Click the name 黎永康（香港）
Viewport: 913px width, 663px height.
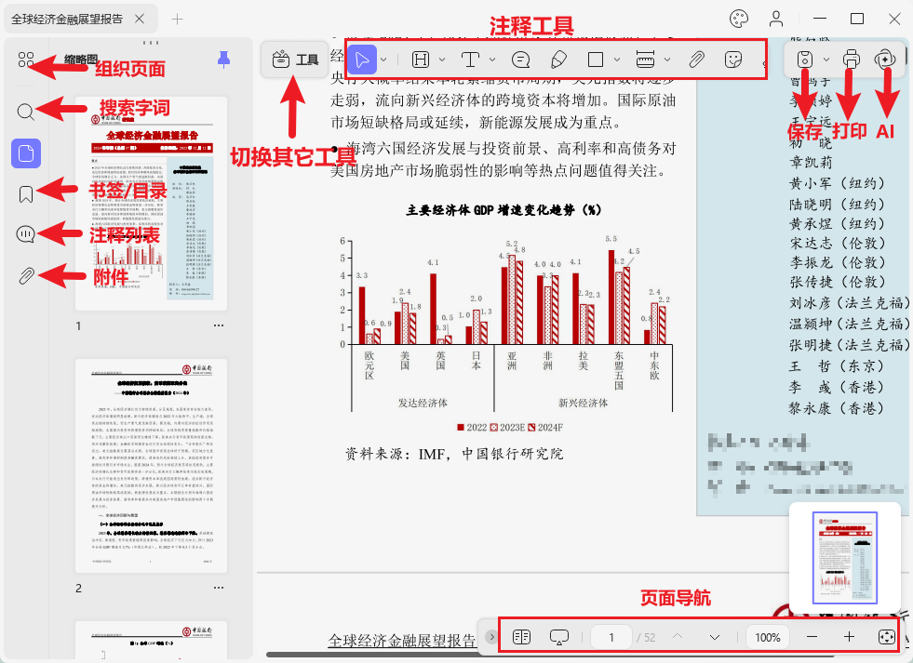(838, 408)
